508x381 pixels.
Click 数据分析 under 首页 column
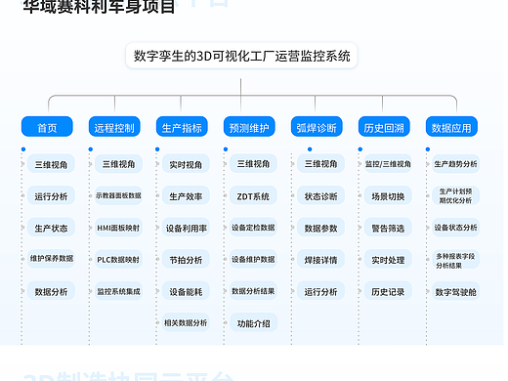tap(51, 291)
